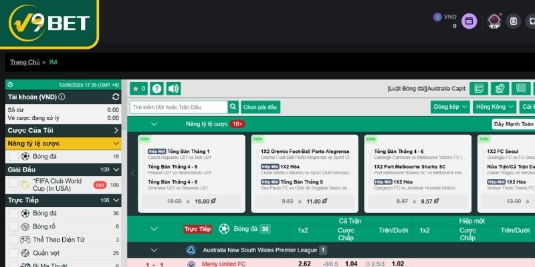The width and height of the screenshot is (535, 267).
Task: Collapse the Giải Đấu section
Action: (116, 170)
